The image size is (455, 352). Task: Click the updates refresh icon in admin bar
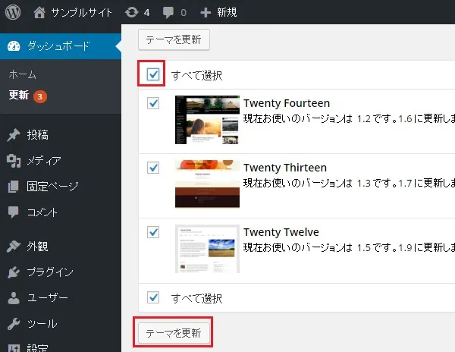[131, 12]
